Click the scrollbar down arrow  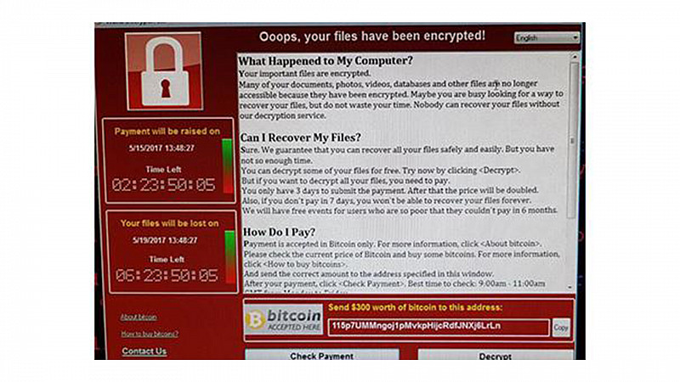(572, 287)
